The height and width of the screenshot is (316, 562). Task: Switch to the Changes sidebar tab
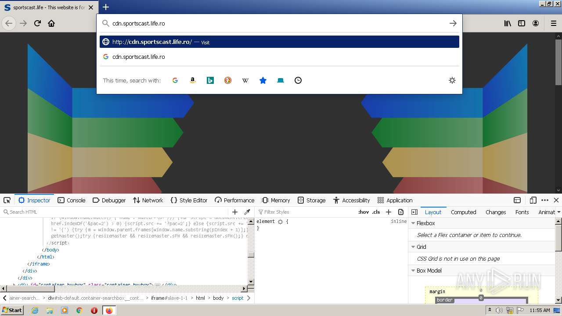point(496,212)
